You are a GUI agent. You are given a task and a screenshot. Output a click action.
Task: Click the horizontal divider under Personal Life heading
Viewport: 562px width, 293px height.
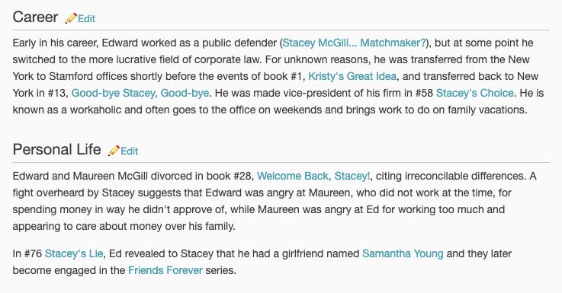click(x=281, y=162)
